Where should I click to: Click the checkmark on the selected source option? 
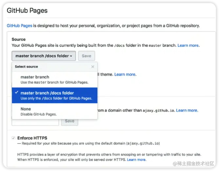point(17,92)
